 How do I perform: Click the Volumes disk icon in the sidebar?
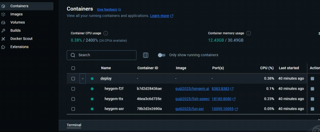coord(3,22)
